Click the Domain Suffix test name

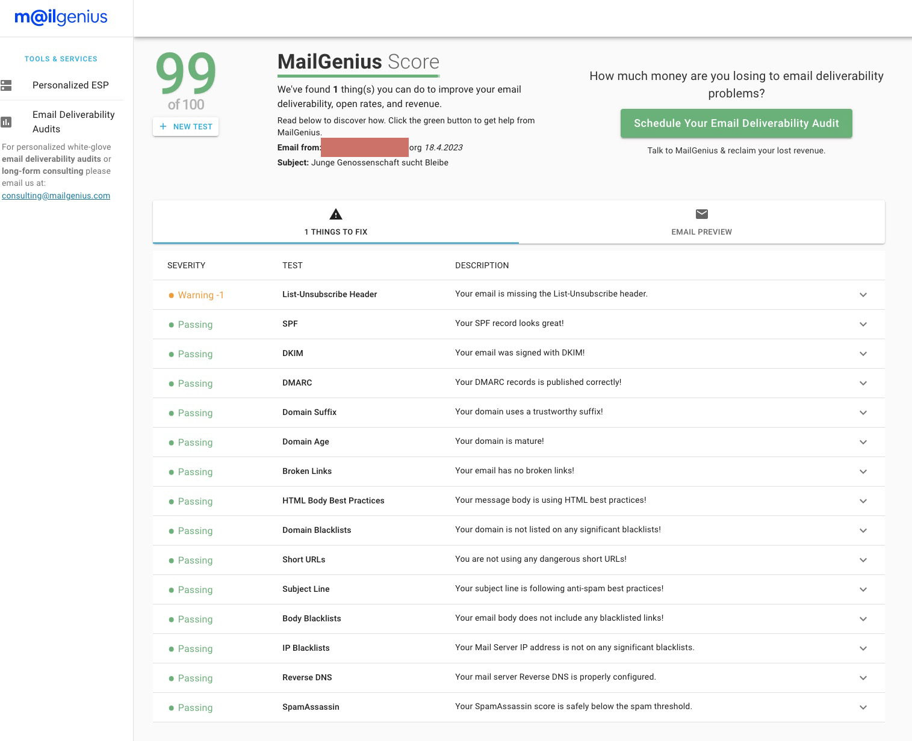[x=309, y=412]
